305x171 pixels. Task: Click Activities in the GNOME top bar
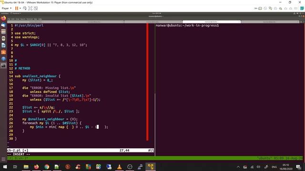point(5,13)
